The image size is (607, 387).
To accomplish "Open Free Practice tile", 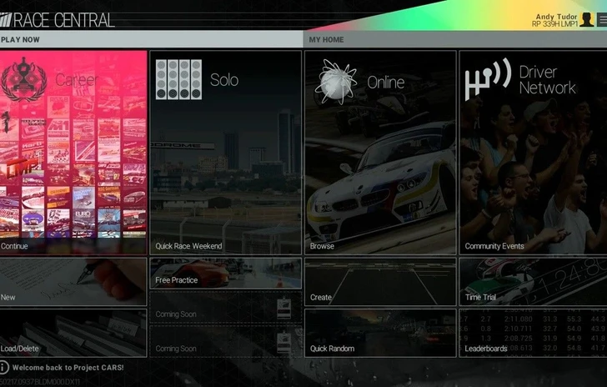I will 225,273.
